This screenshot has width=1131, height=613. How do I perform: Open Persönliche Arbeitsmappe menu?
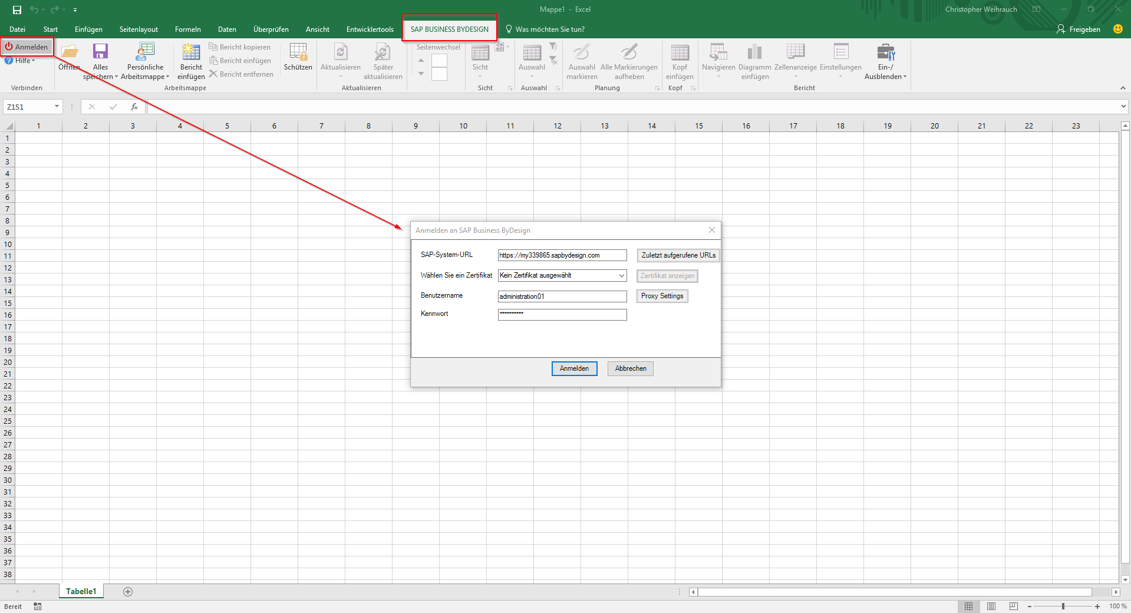[x=145, y=61]
